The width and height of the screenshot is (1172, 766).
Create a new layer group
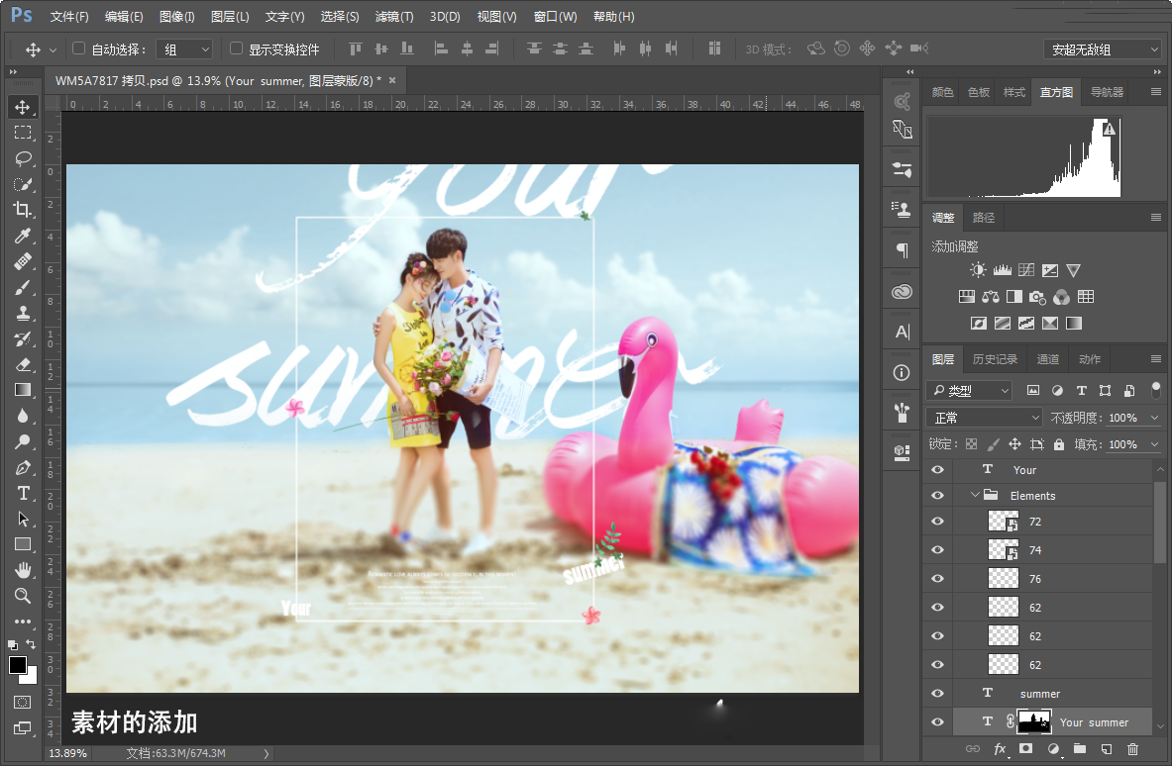click(x=1079, y=749)
